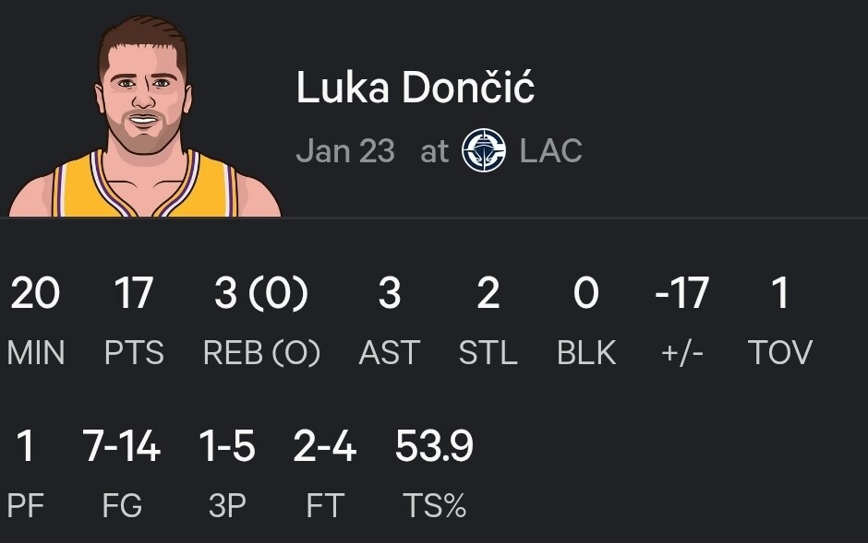Click the Clippers team logo icon

point(485,150)
